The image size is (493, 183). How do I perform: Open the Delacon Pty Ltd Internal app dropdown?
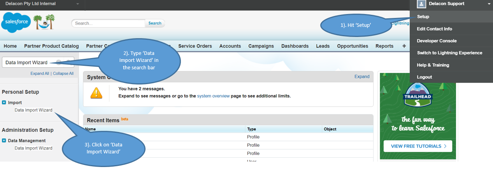coord(77,4)
